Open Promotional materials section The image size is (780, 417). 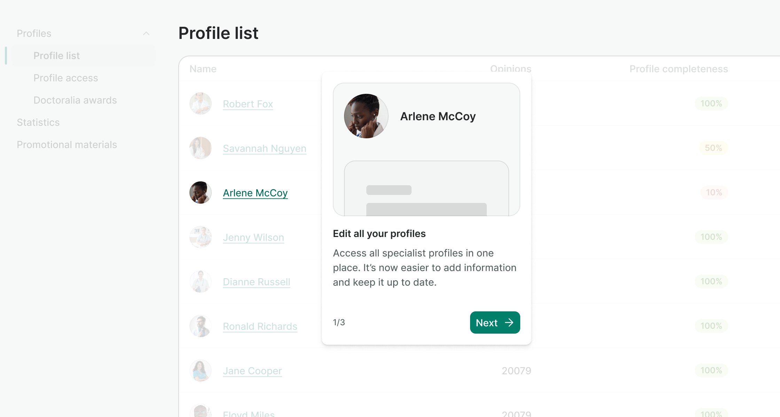pos(67,145)
